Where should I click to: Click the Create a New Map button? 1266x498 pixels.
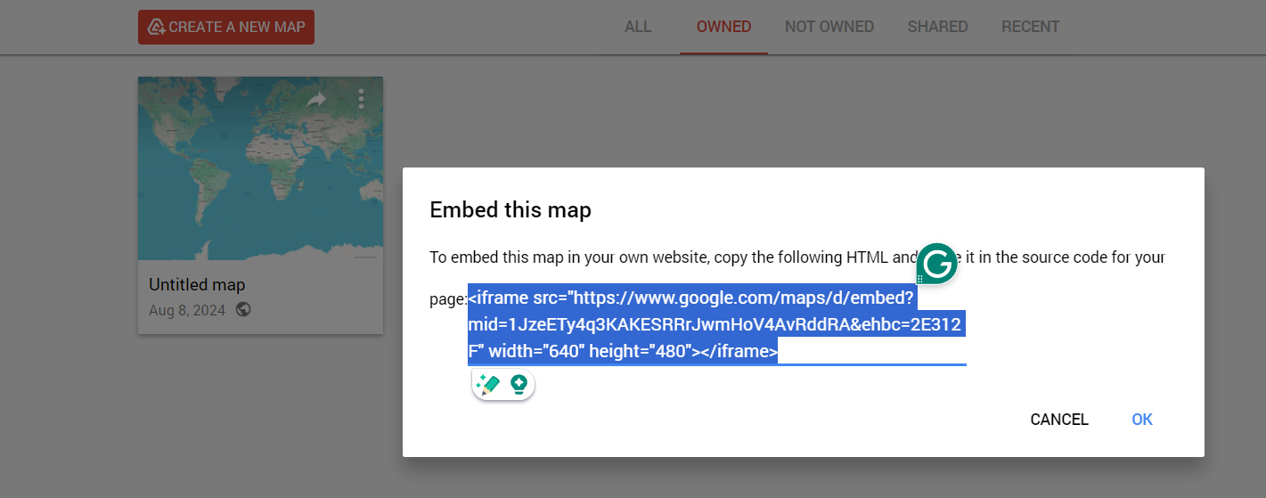[226, 27]
